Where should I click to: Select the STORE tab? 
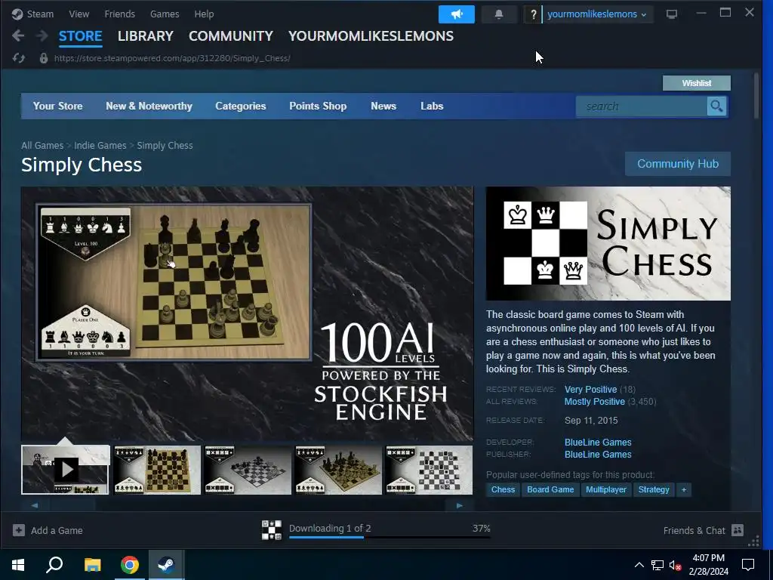point(80,36)
